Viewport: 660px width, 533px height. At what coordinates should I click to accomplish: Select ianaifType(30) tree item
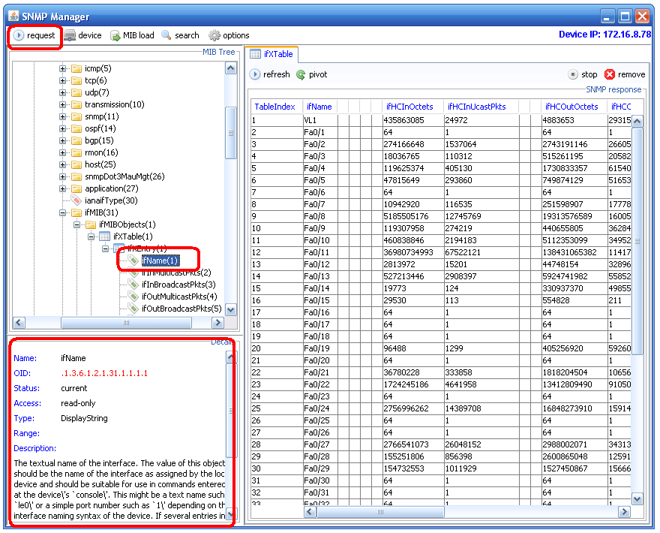[x=111, y=200]
